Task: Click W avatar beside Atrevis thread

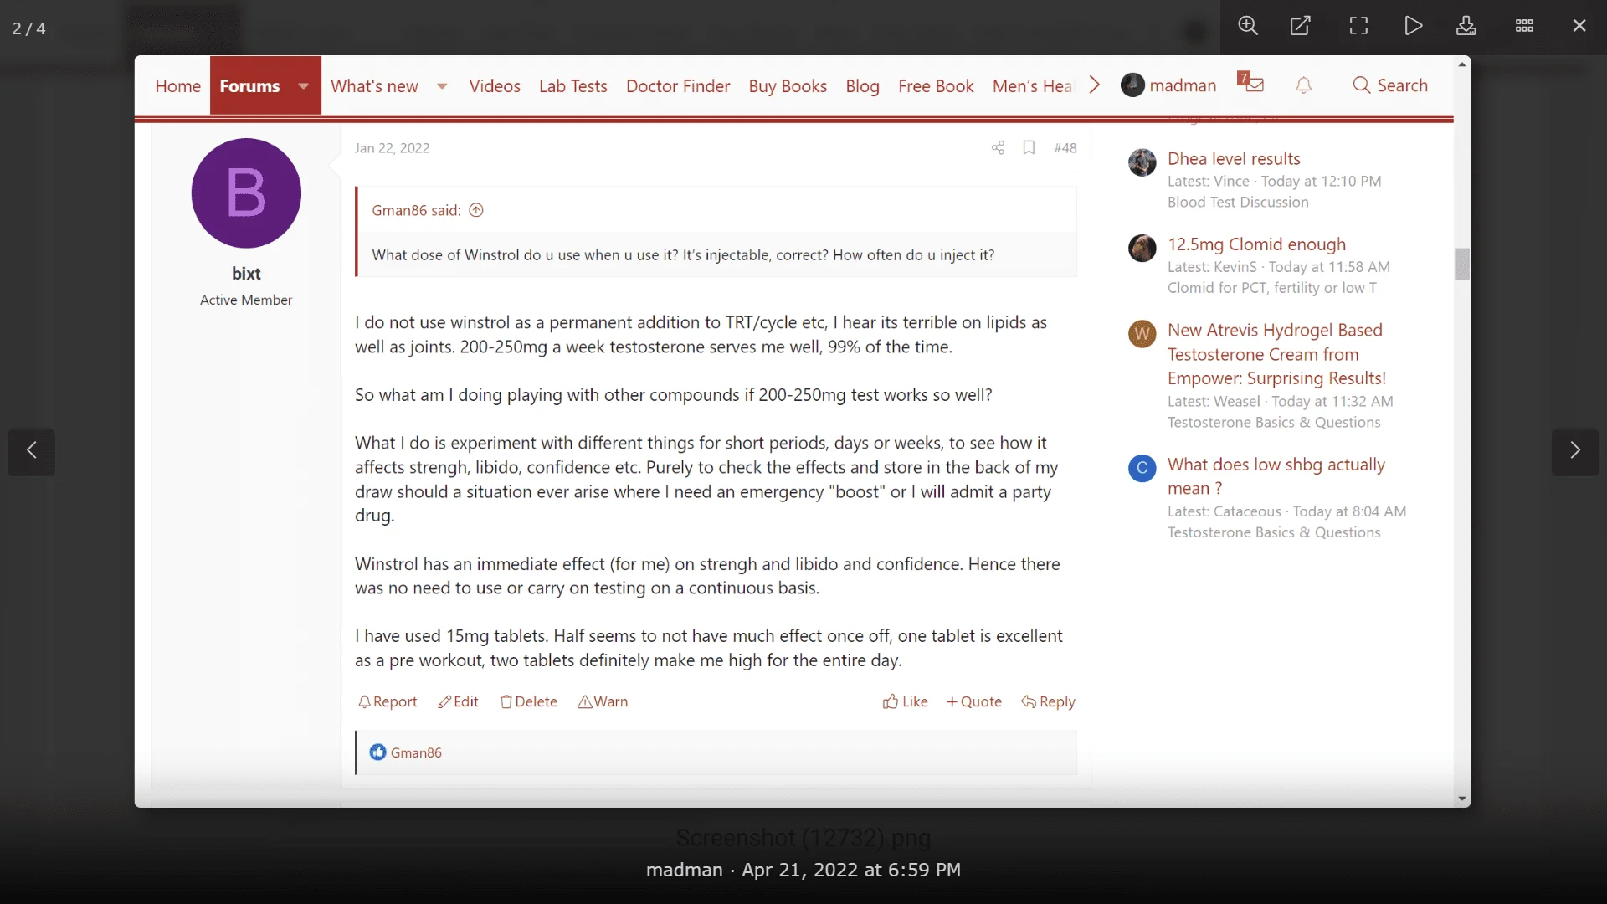Action: click(x=1142, y=334)
